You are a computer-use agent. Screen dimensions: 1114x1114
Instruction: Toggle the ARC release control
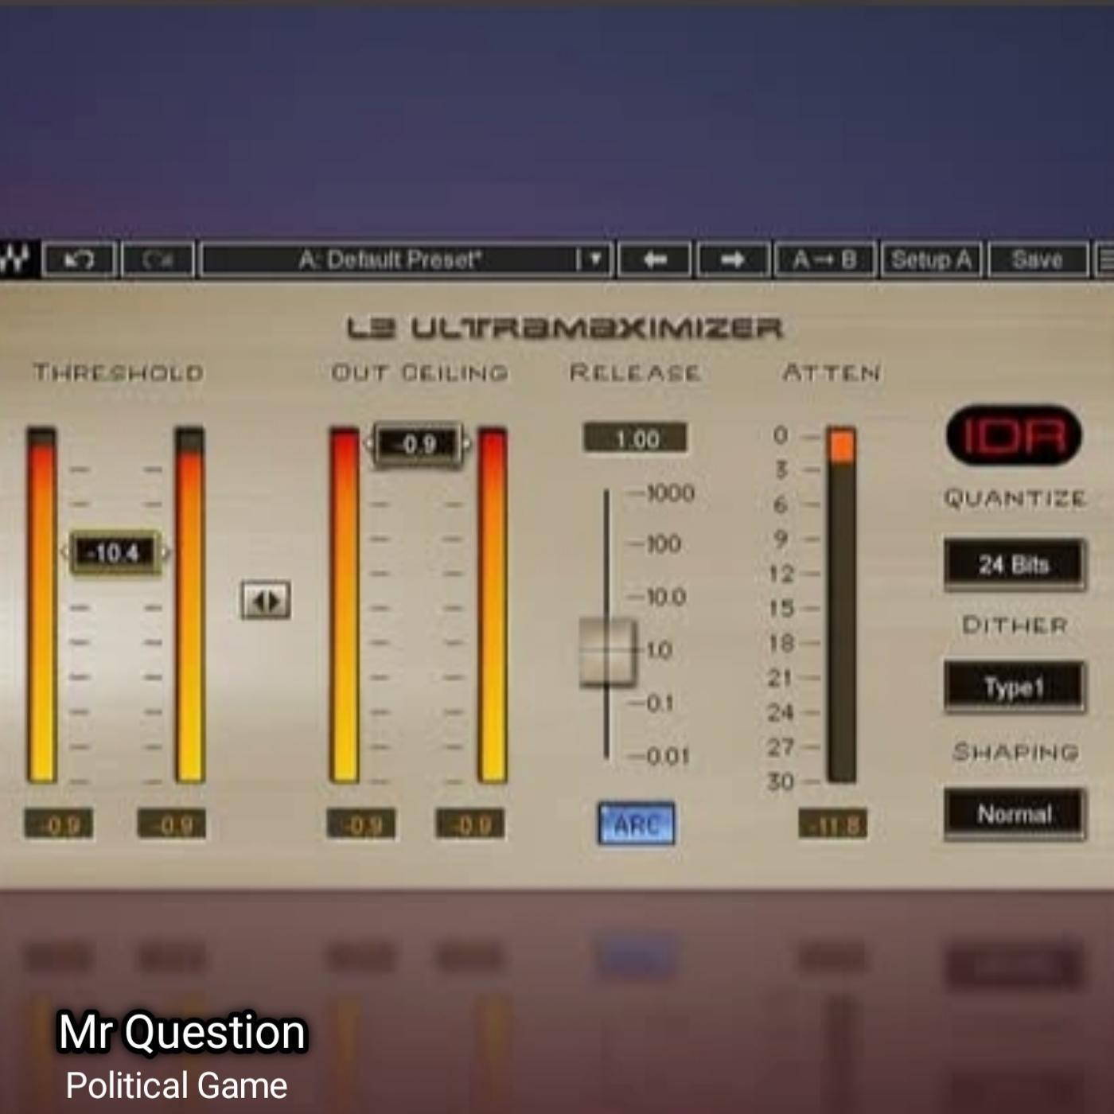point(636,824)
